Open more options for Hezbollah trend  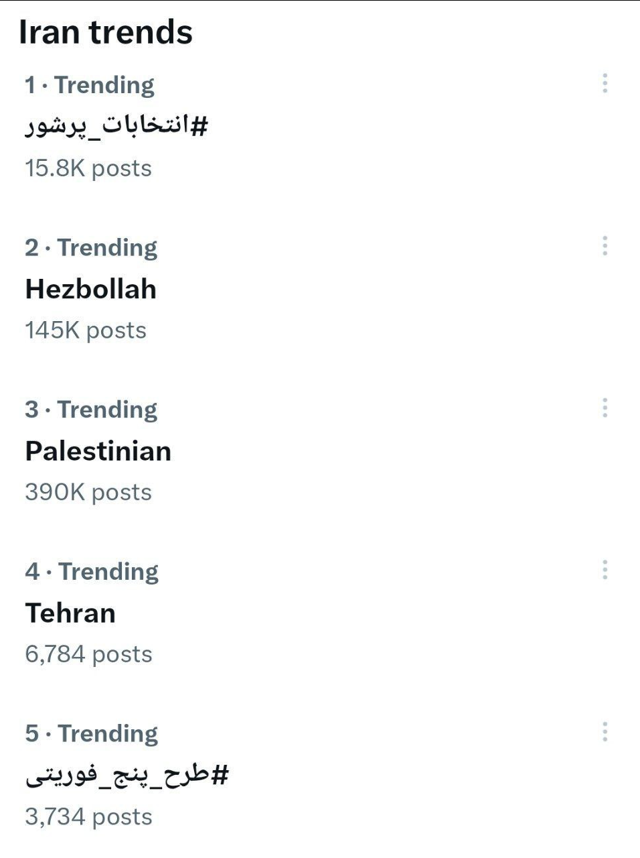(x=605, y=246)
